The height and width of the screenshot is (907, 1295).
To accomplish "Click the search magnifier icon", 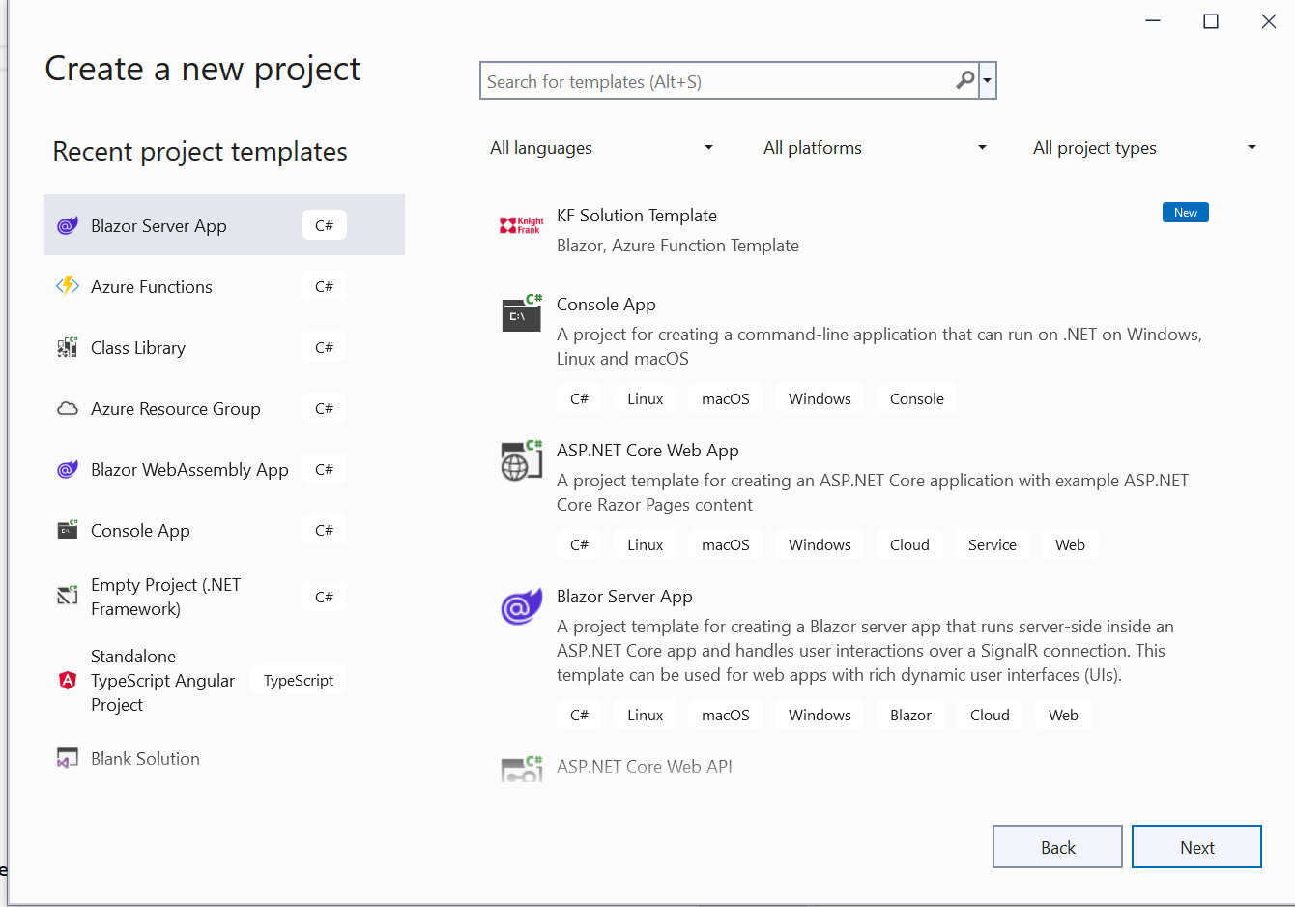I will (x=964, y=80).
